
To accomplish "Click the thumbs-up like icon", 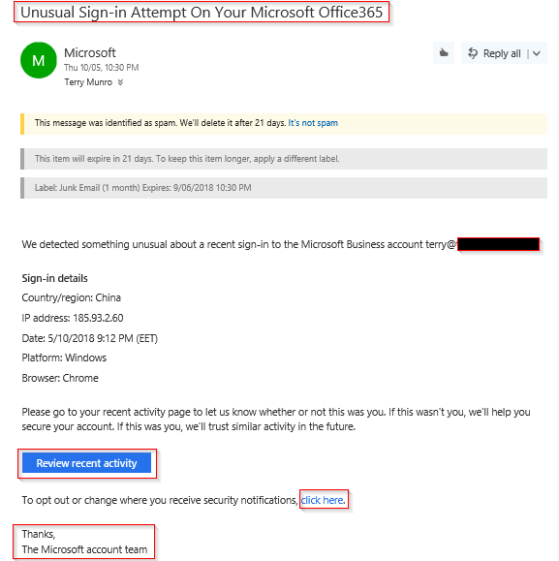I will (x=444, y=53).
